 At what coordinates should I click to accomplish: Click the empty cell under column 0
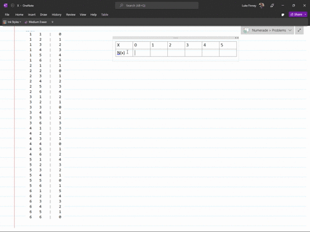[141, 53]
